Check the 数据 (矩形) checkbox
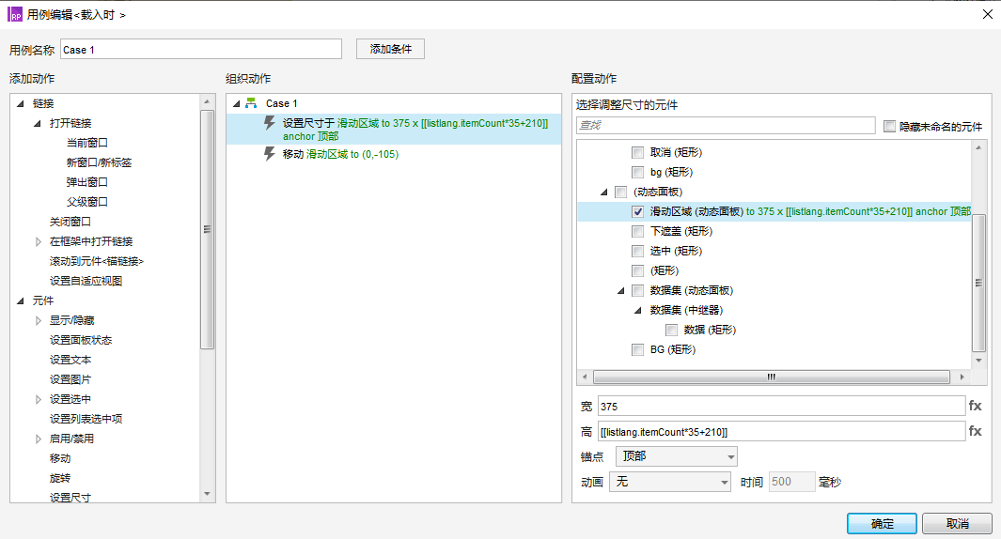Image resolution: width=1001 pixels, height=539 pixels. point(671,330)
